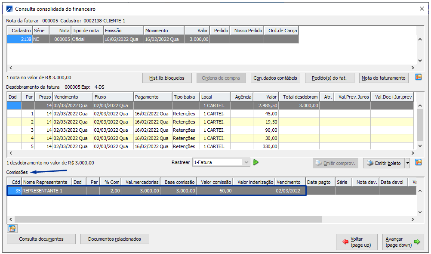Click the app icon in the title bar
Screen dimensions: 431x254
[x=9, y=9]
